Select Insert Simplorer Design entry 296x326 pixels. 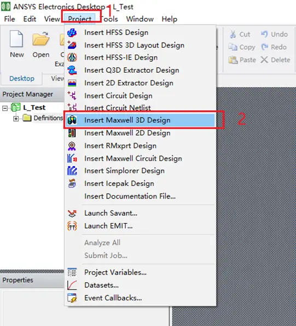point(140,171)
